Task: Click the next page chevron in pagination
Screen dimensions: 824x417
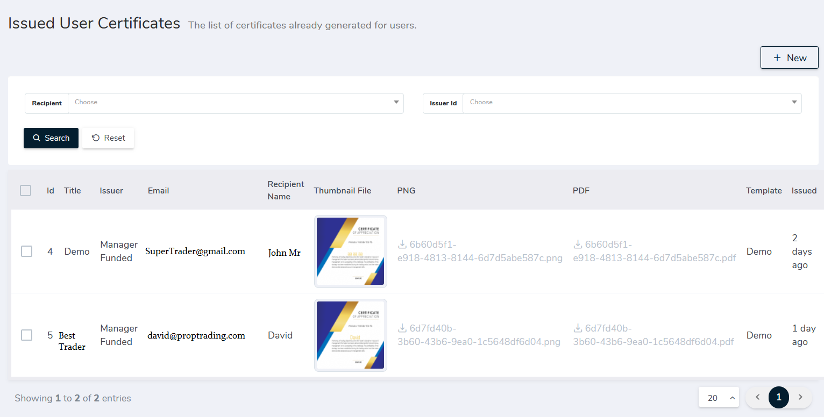Action: coord(800,397)
